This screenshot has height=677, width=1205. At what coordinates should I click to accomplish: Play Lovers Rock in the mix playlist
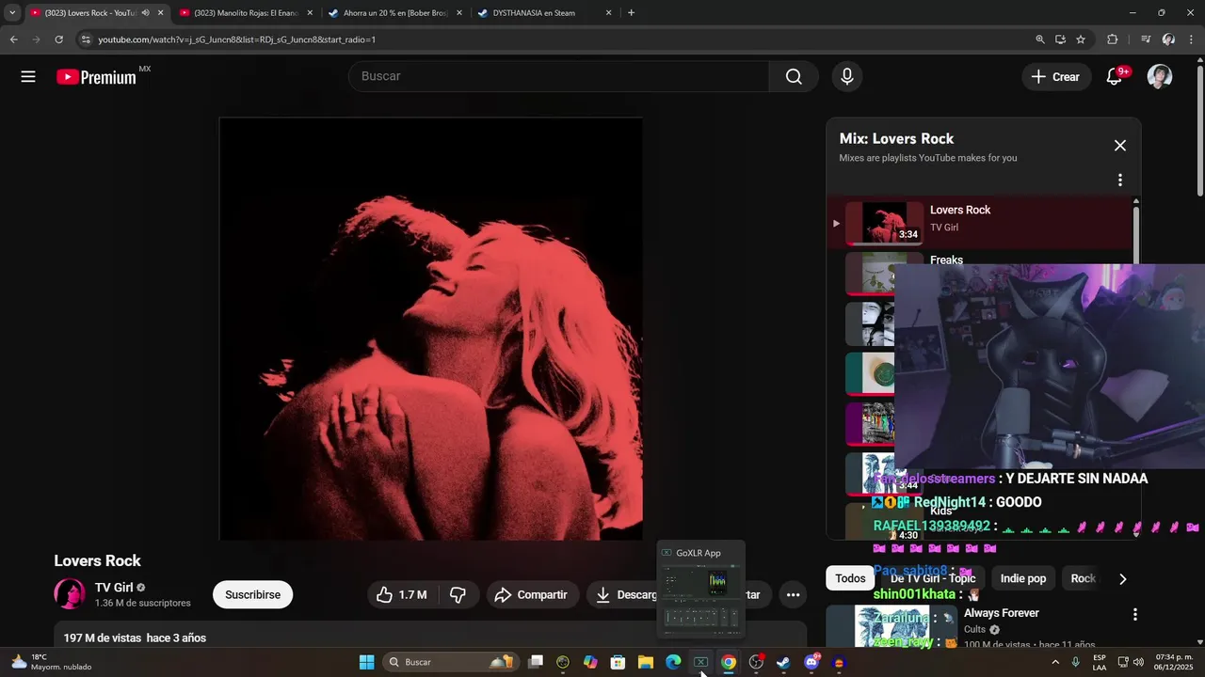(979, 223)
